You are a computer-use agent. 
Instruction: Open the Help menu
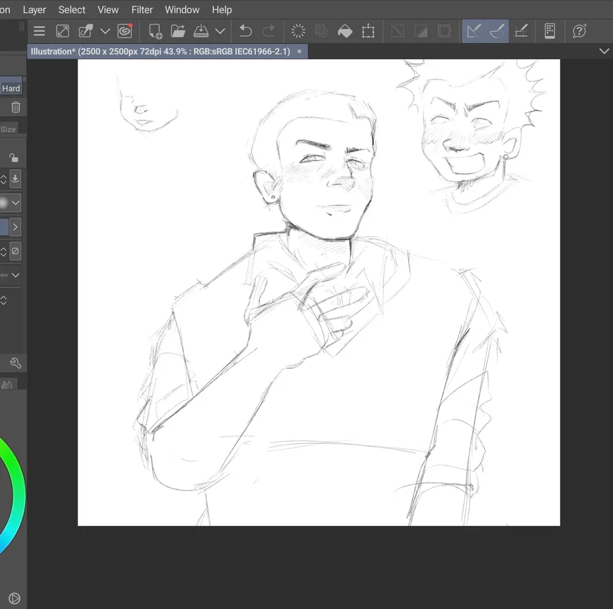221,10
